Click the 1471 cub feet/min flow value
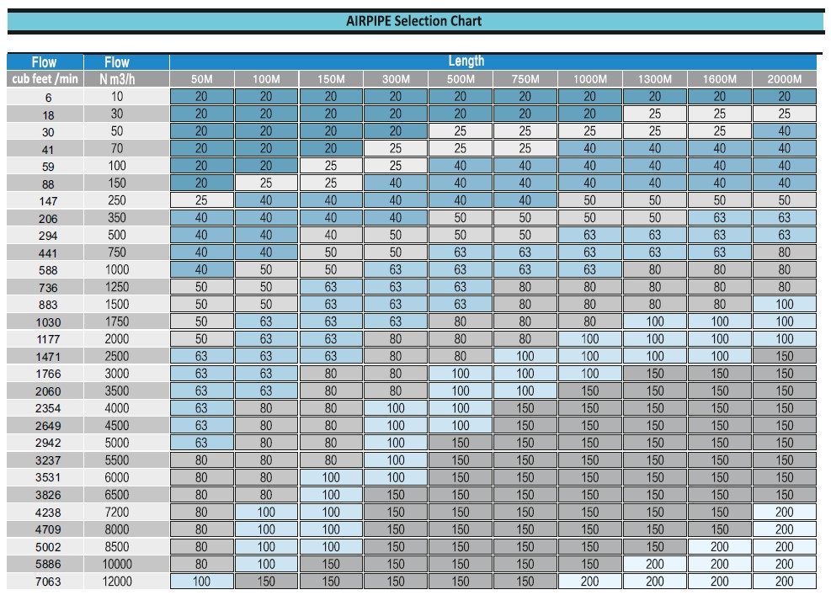Image resolution: width=831 pixels, height=595 pixels. [x=48, y=357]
